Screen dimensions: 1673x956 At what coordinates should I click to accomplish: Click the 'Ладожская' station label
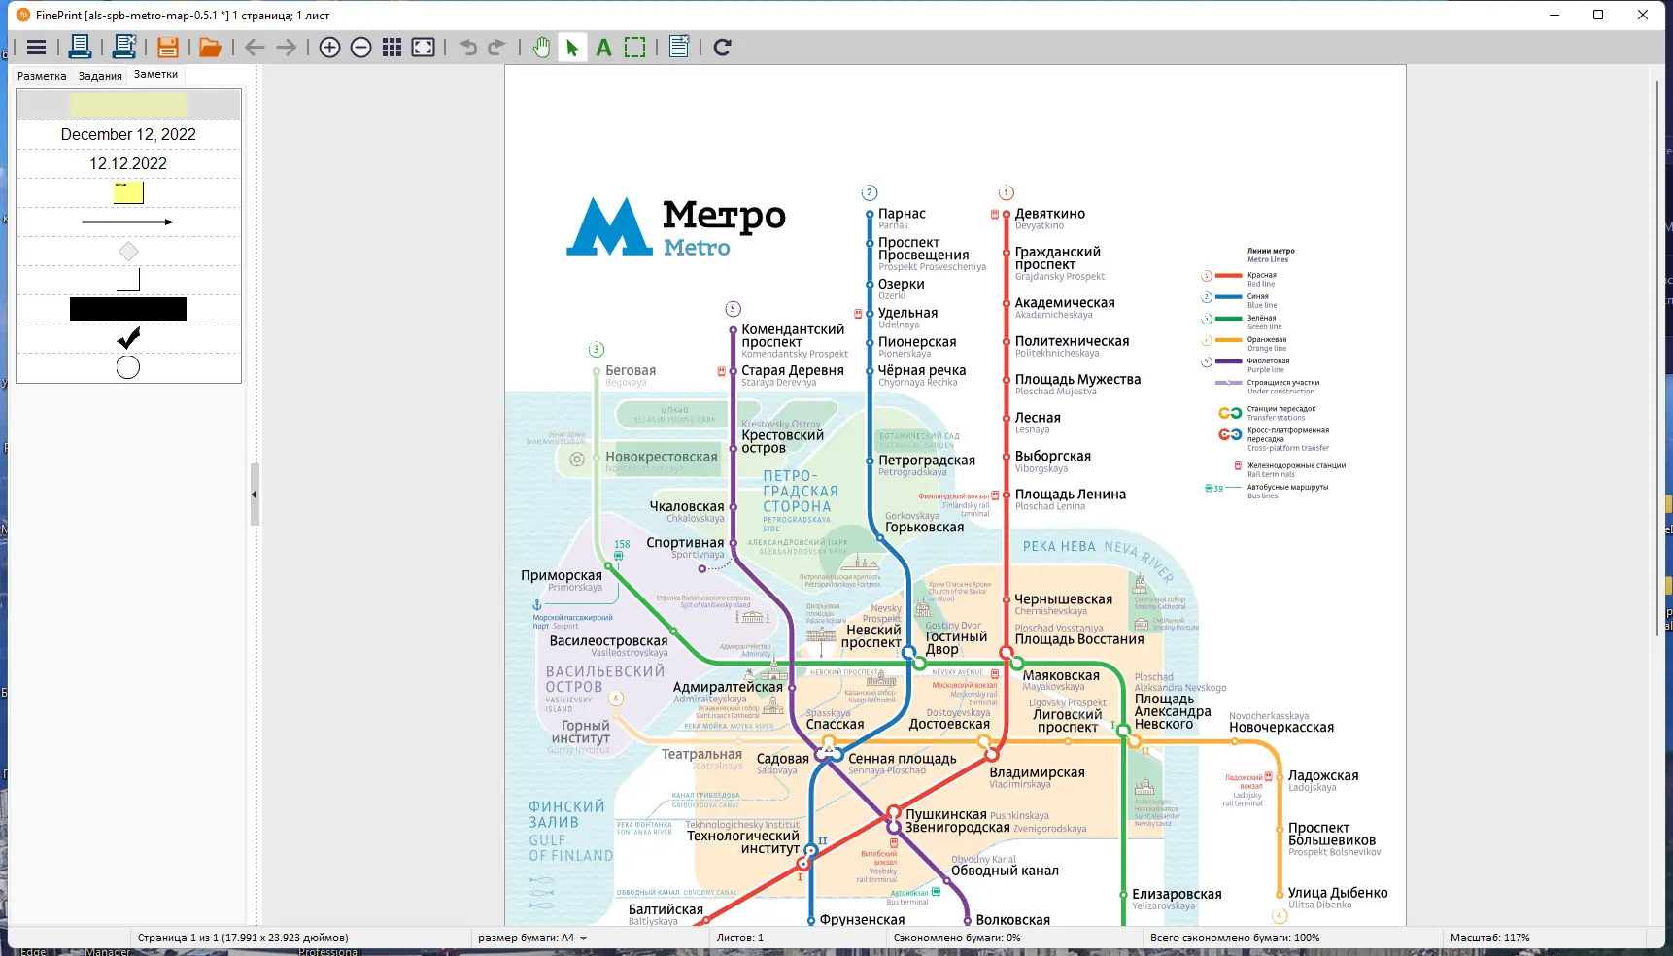point(1323,775)
